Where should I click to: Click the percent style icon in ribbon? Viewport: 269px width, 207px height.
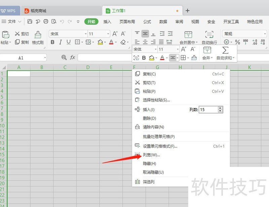[x=237, y=42]
